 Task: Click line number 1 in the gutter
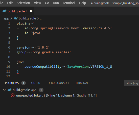(x=9, y=24)
